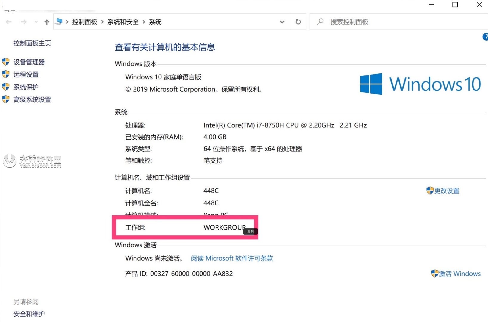
Task: Go up one level with the up arrow
Action: pyautogui.click(x=47, y=22)
